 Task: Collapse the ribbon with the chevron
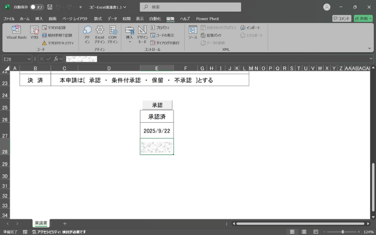(x=370, y=48)
